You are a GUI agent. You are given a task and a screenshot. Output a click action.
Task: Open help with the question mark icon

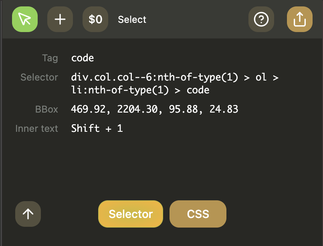tap(261, 19)
